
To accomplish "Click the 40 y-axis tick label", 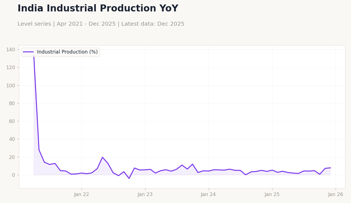I will [12, 139].
